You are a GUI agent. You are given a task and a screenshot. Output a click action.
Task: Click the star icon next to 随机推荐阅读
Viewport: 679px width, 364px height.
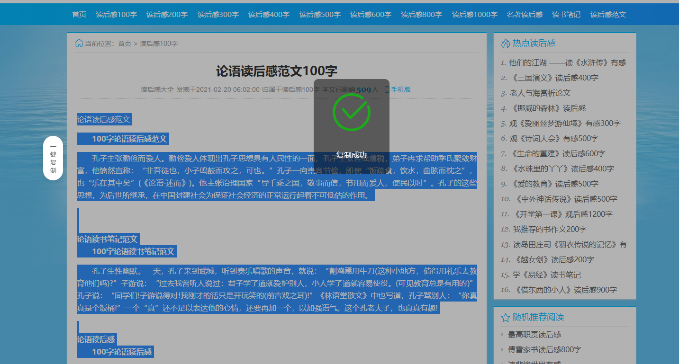[x=506, y=317]
